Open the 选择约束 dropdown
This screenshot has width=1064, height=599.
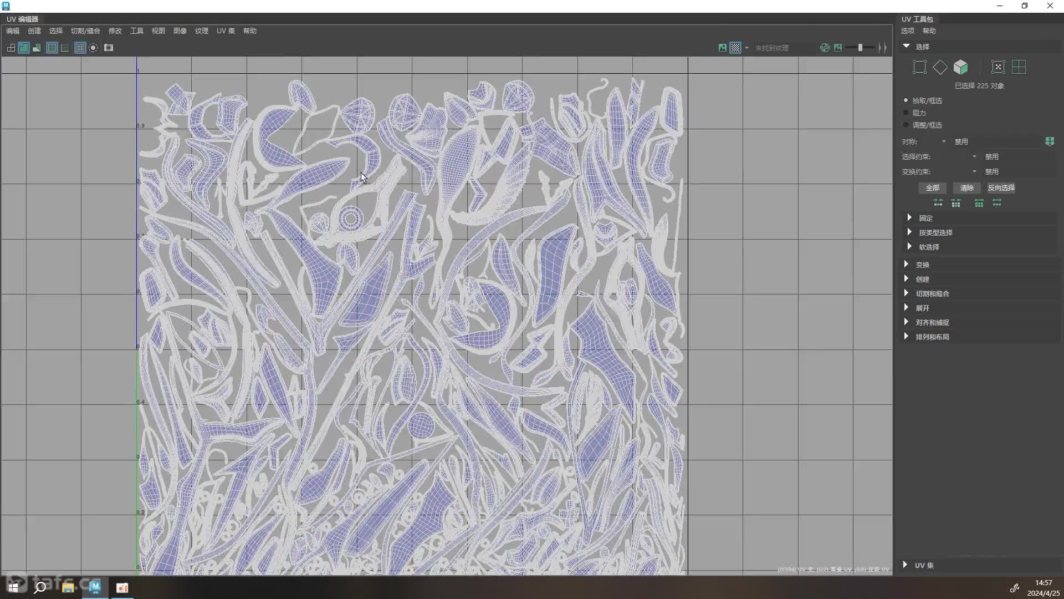974,156
